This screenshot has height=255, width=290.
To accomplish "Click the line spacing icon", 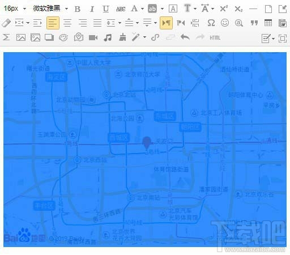I will click(111, 23).
